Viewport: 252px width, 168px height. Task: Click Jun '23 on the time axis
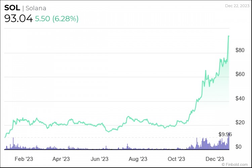pos(100,159)
